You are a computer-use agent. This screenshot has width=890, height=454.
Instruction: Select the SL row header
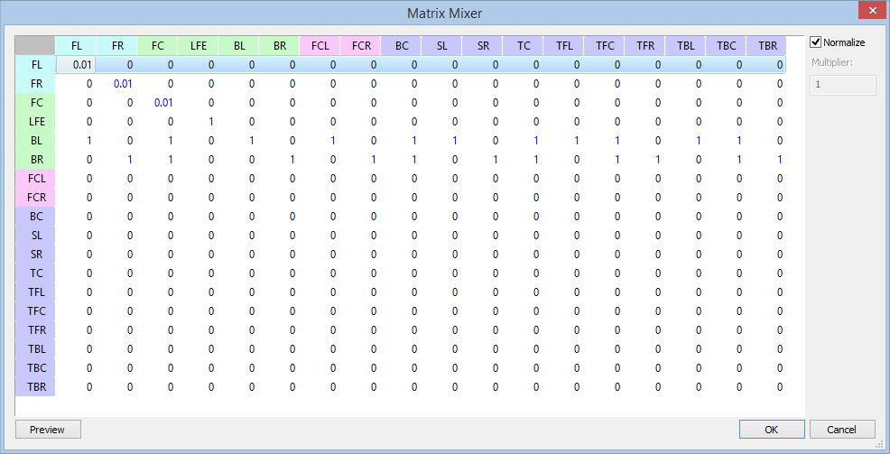pyautogui.click(x=36, y=236)
